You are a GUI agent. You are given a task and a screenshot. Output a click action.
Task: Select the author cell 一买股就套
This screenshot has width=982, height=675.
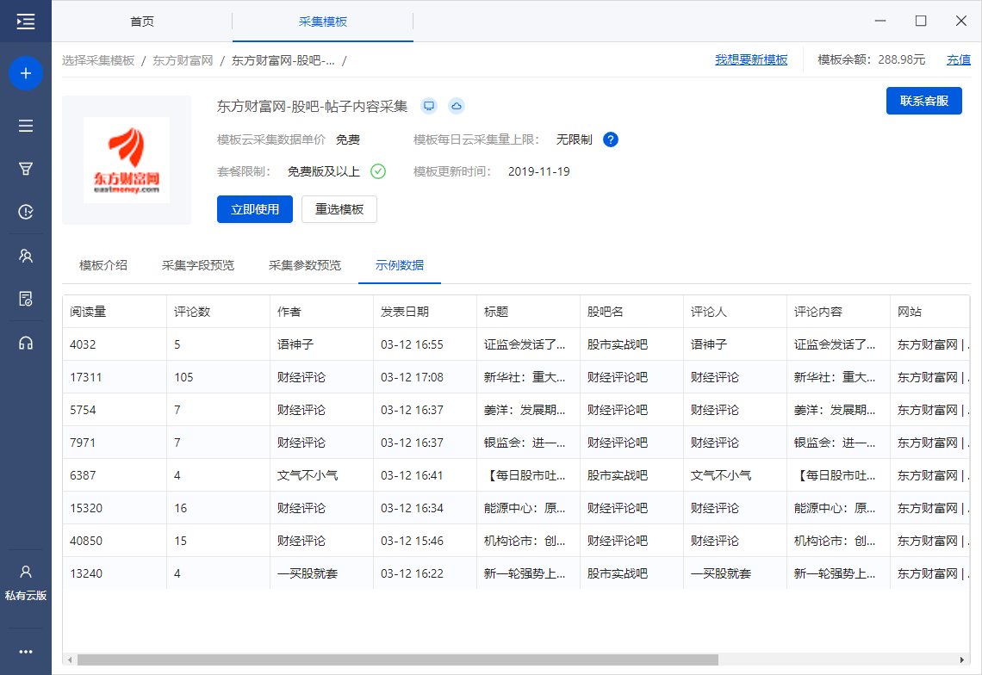coord(322,573)
